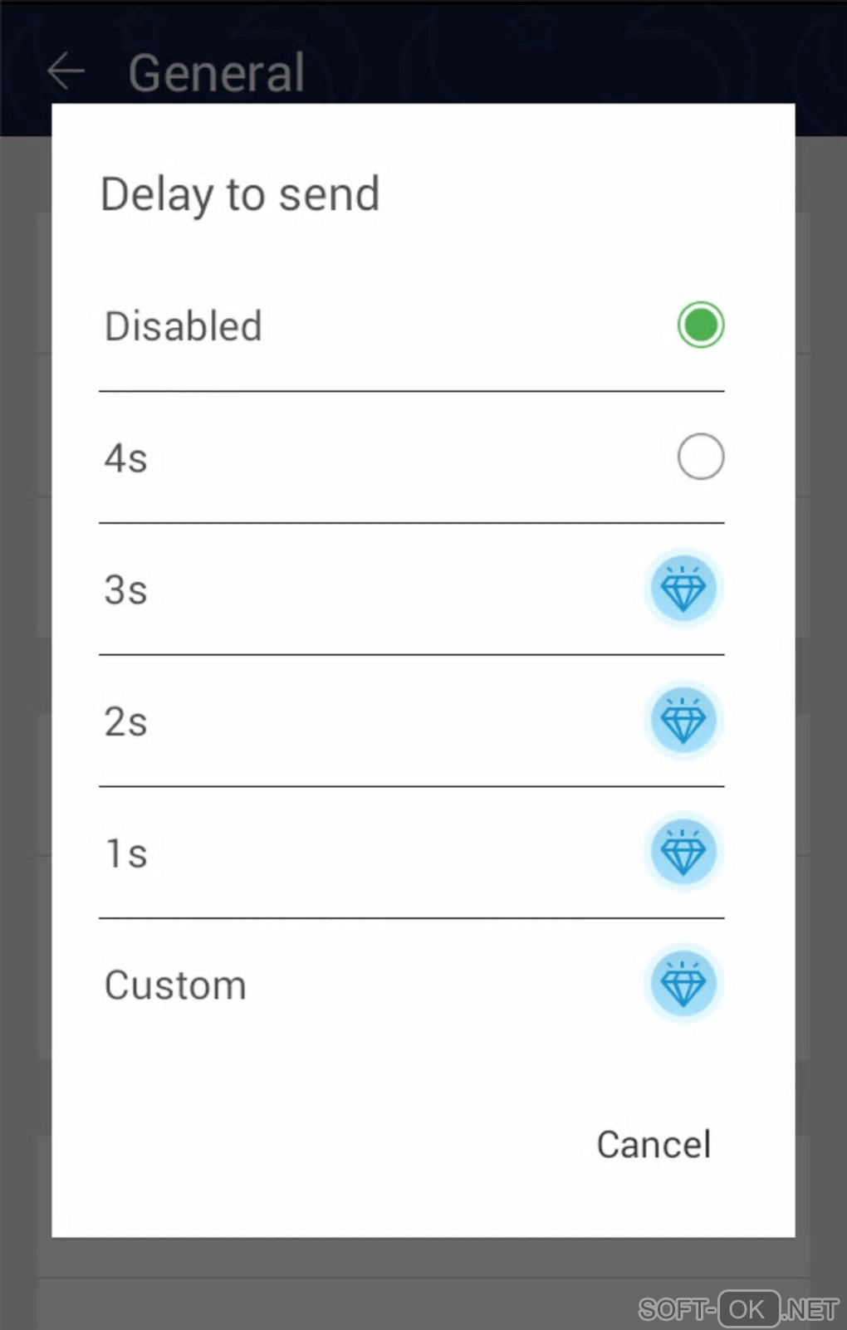Click the premium diamond icon for 2s
Image resolution: width=847 pixels, height=1330 pixels.
pyautogui.click(x=683, y=721)
